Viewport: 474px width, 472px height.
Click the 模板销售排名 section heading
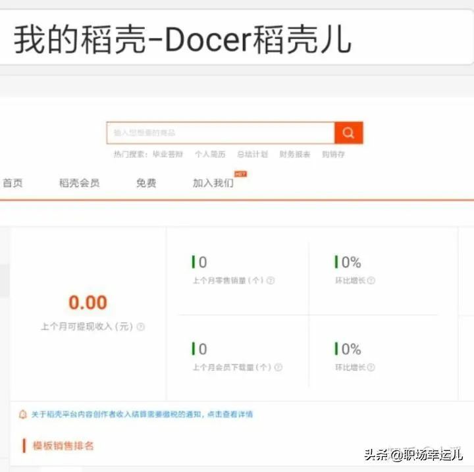(63, 446)
